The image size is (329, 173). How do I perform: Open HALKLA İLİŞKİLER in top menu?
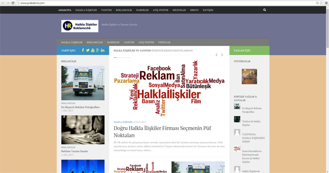(x=86, y=10)
